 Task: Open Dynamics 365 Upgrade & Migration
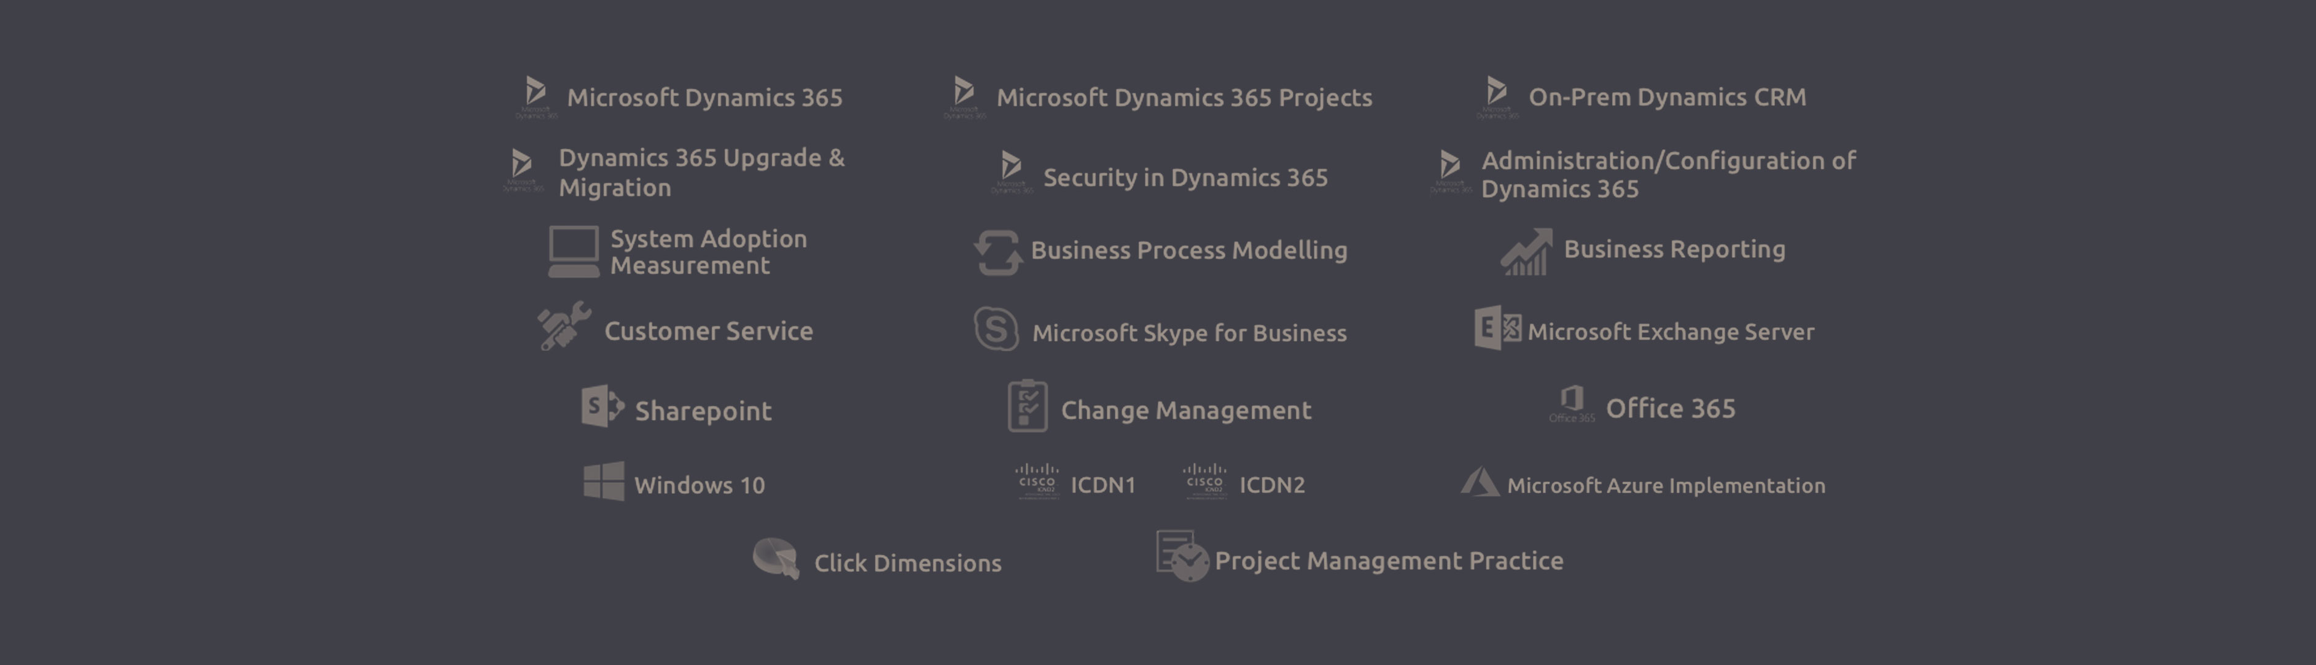[701, 173]
